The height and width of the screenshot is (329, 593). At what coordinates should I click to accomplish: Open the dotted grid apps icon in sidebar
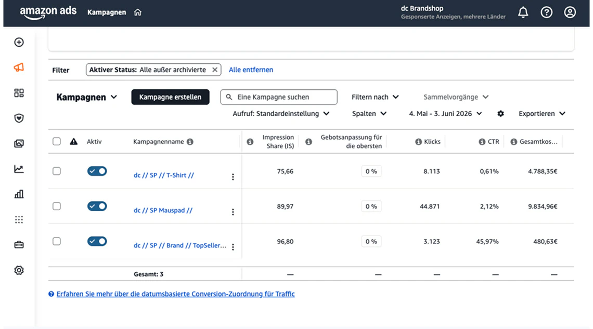click(19, 220)
